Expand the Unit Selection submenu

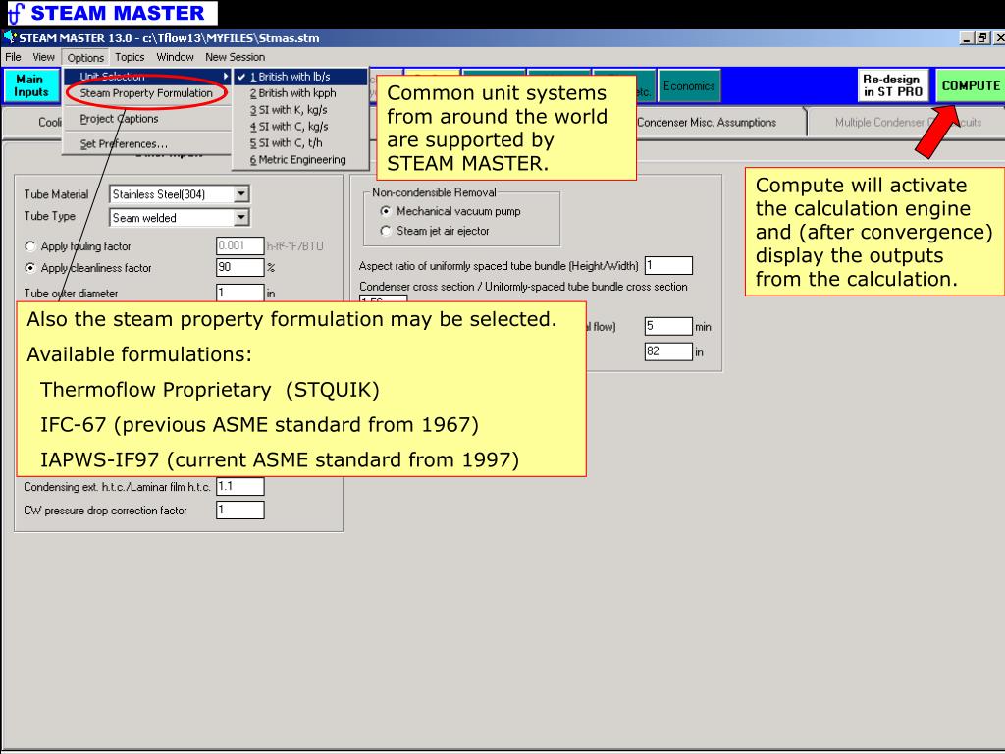click(147, 77)
